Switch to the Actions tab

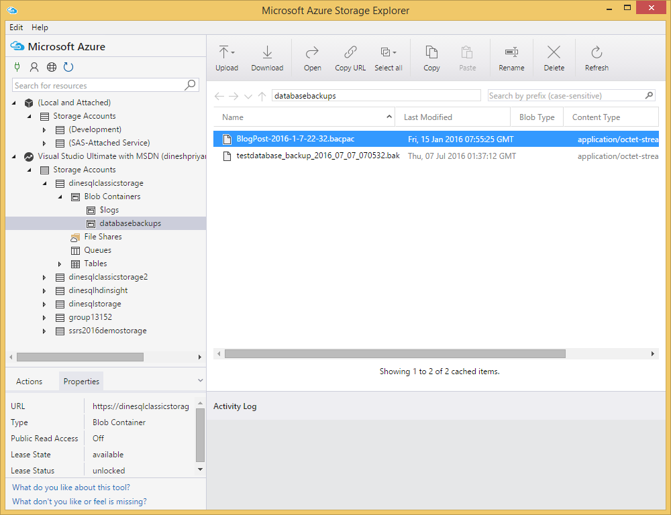29,381
